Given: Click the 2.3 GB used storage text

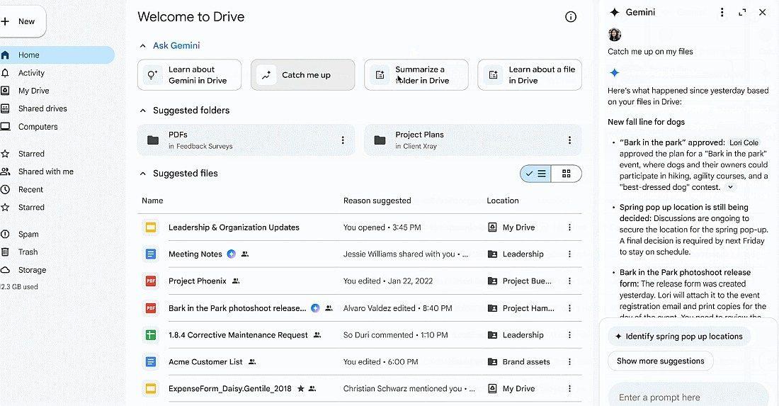Looking at the screenshot, I should (19, 287).
